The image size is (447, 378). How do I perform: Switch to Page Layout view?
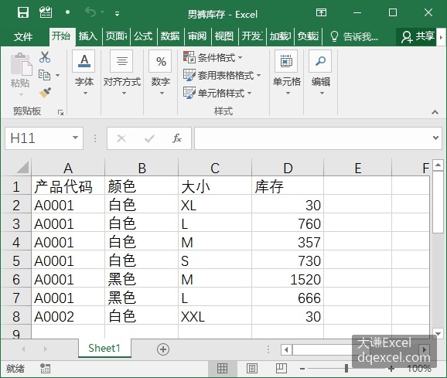[x=251, y=369]
